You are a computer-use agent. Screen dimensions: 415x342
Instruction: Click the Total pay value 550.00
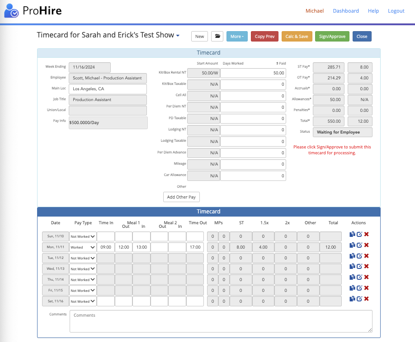pyautogui.click(x=329, y=121)
